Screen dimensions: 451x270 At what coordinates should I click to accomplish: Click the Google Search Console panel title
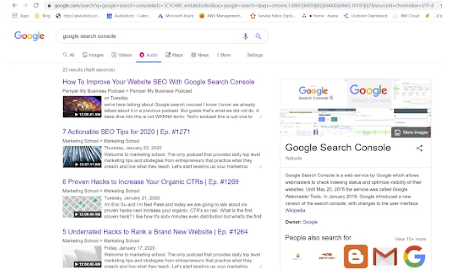point(338,148)
